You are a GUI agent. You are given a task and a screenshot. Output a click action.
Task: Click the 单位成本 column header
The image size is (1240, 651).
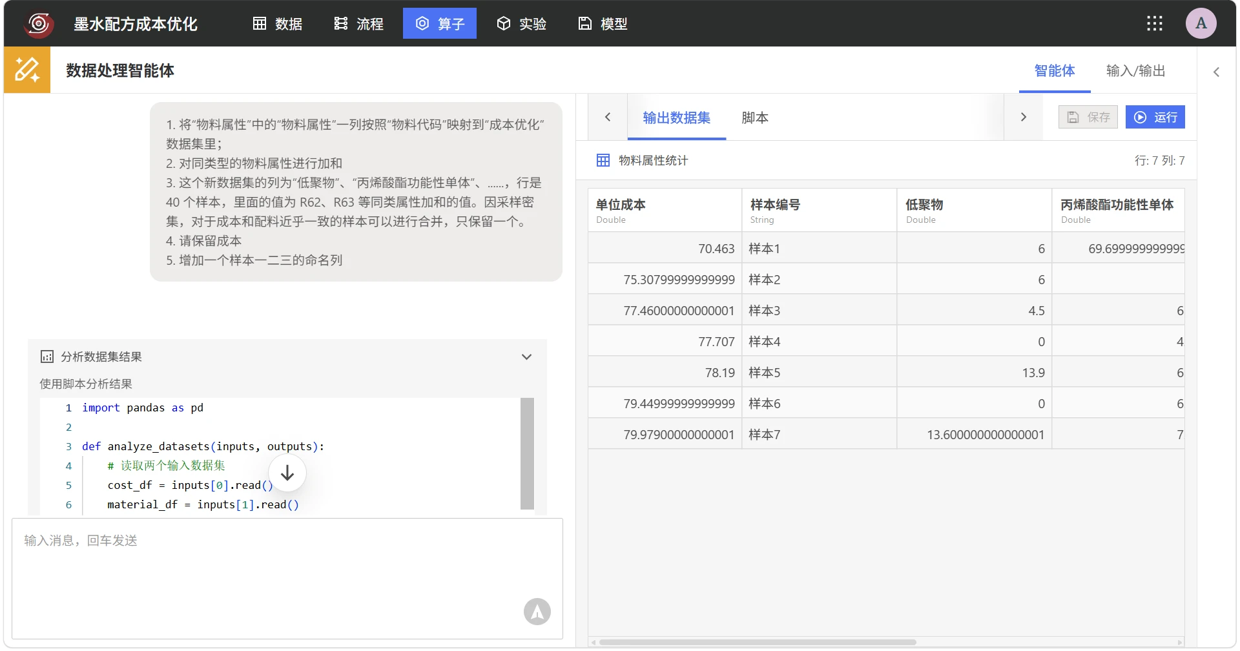pos(665,211)
